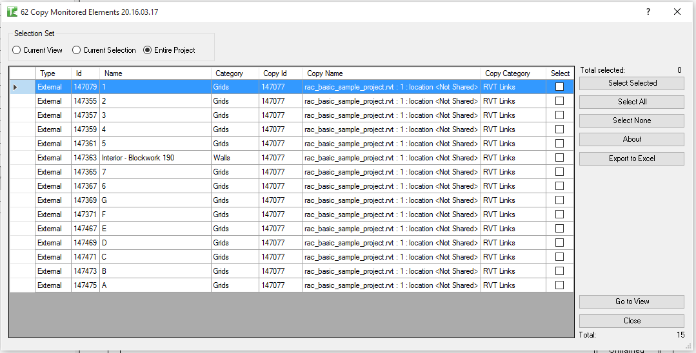This screenshot has width=696, height=353.
Task: Click the Select Selected button
Action: click(x=631, y=83)
